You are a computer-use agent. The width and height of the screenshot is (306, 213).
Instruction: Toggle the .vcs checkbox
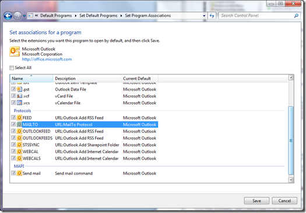13,103
